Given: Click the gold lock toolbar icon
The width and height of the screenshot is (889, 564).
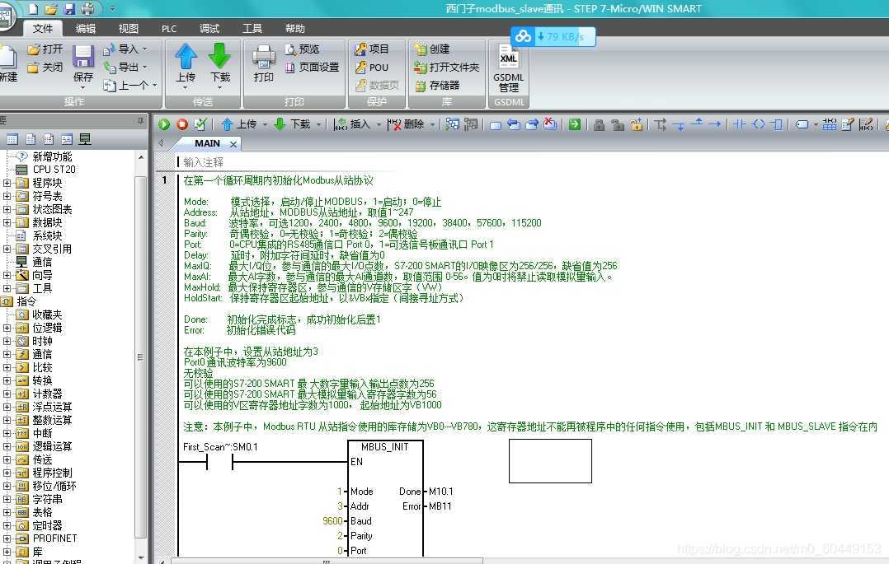Looking at the screenshot, I should 636,124.
